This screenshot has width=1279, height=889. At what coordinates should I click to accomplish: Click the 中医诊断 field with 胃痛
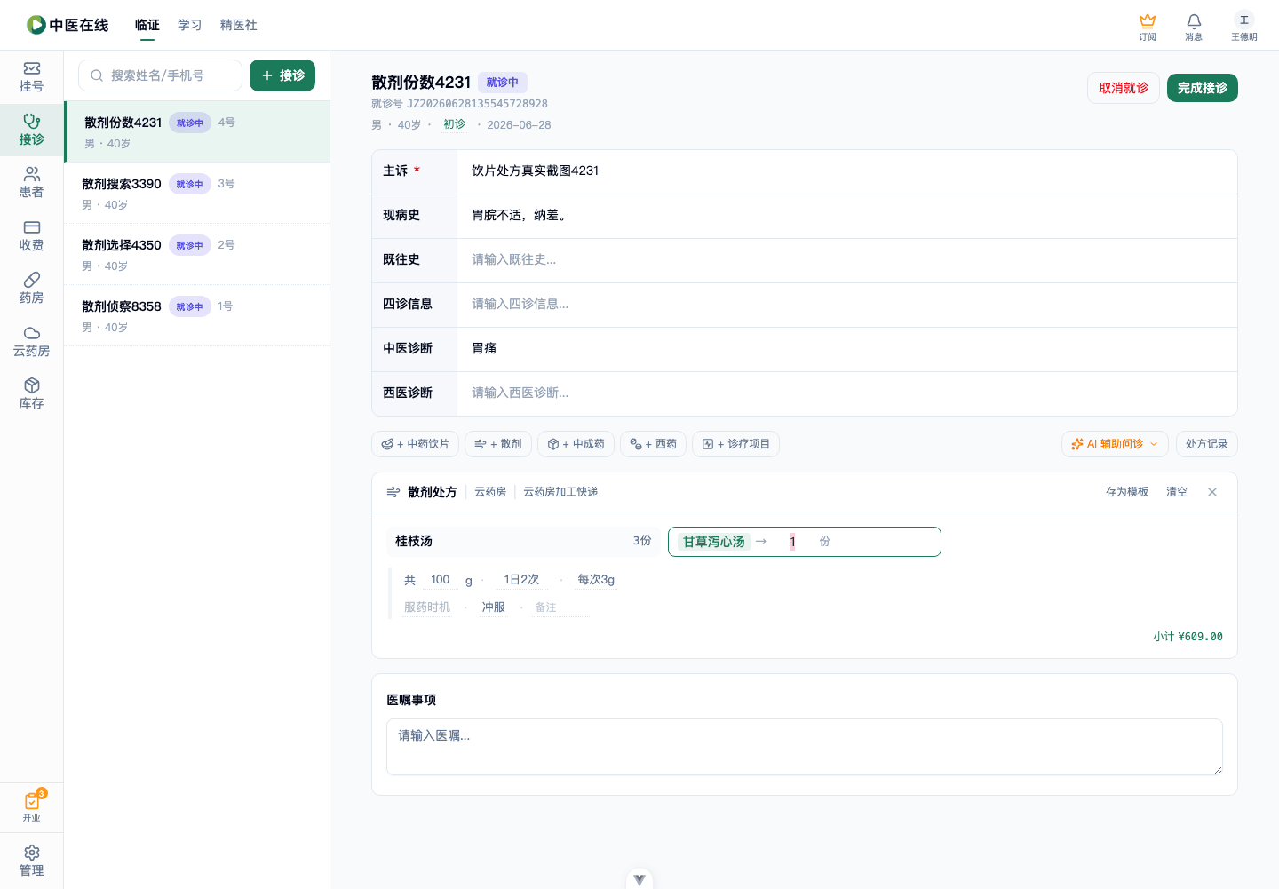[x=846, y=349]
